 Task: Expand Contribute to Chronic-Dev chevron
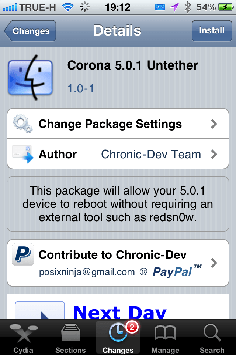pos(214,263)
